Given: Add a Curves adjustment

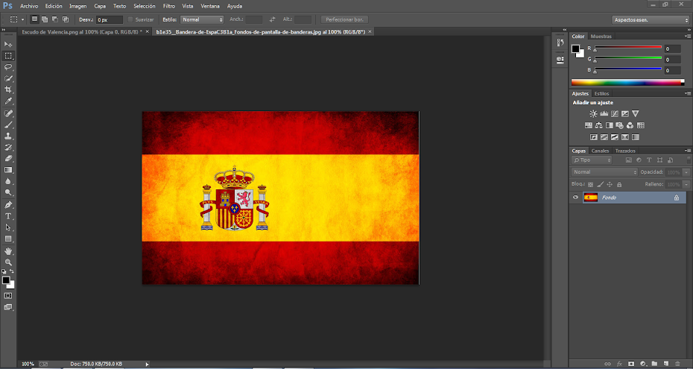Looking at the screenshot, I should [614, 114].
